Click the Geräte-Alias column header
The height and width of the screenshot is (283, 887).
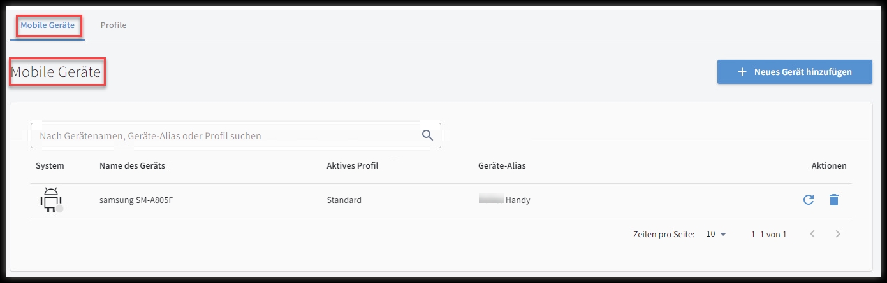tap(502, 165)
